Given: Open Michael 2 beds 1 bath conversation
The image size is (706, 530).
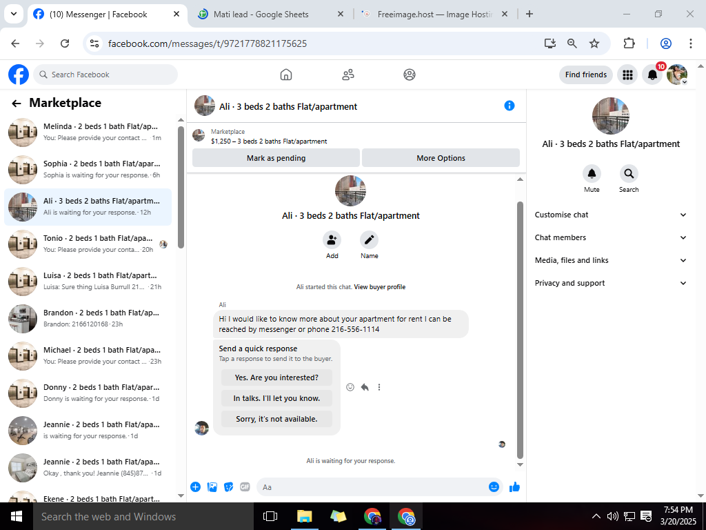Looking at the screenshot, I should pos(88,356).
